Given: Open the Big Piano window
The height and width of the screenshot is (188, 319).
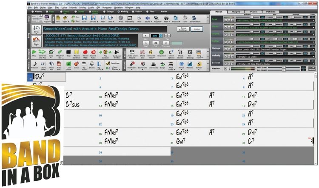Looking at the screenshot, I should pyautogui.click(x=84, y=66).
